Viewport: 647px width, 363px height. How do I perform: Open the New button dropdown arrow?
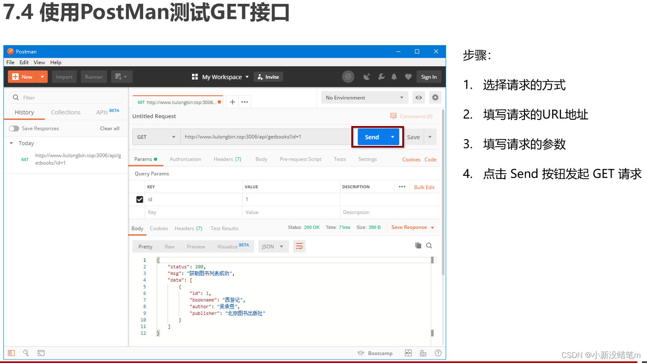pyautogui.click(x=42, y=77)
